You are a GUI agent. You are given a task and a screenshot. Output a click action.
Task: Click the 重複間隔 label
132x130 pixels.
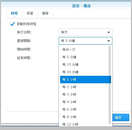click(x=24, y=41)
